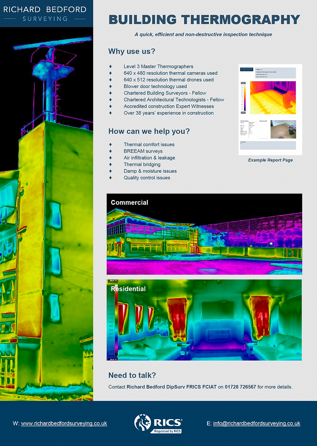Image resolution: width=317 pixels, height=446 pixels.
Task: Open the Commercial thermal building image
Action: (204, 234)
